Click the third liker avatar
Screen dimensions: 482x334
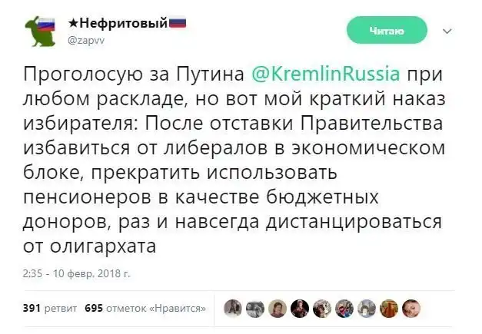[x=277, y=309]
